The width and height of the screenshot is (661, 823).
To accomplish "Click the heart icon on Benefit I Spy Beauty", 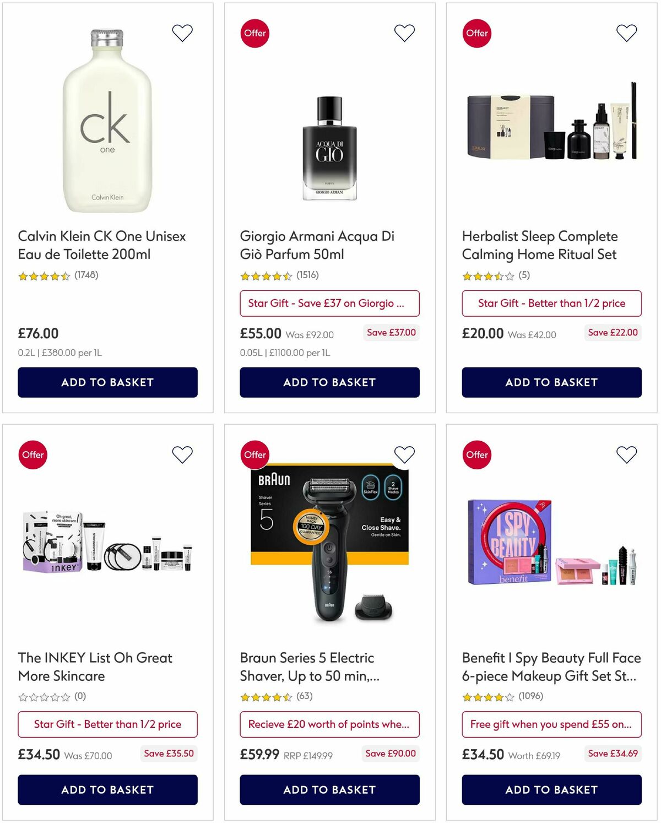I will click(626, 454).
